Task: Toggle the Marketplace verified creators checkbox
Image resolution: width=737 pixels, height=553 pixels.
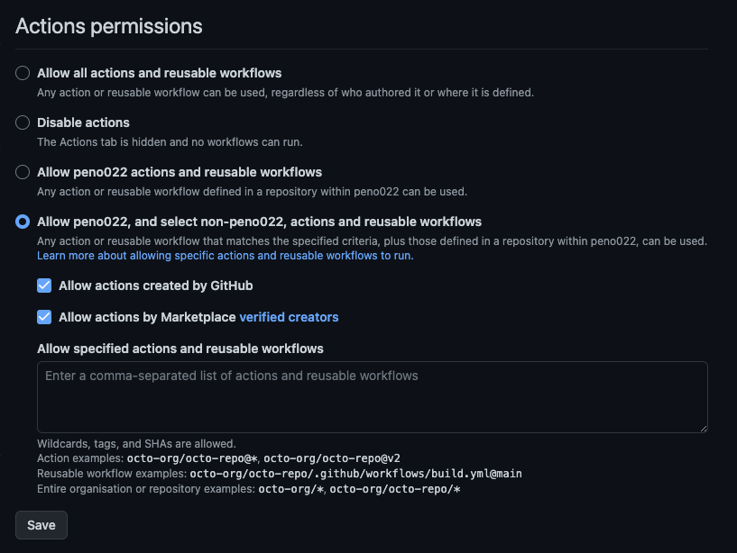Action: click(44, 317)
